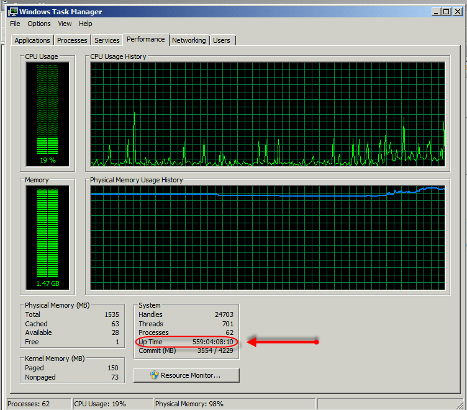
Task: Click the CPU Usage History graph
Action: point(268,114)
